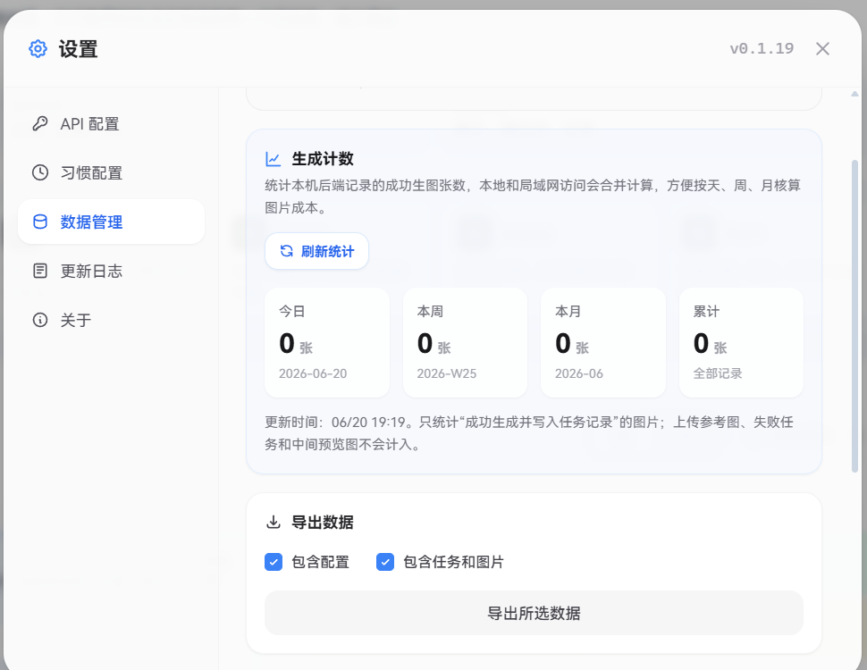The height and width of the screenshot is (670, 867).
Task: Click the 2026-W25 week text
Action: (447, 373)
